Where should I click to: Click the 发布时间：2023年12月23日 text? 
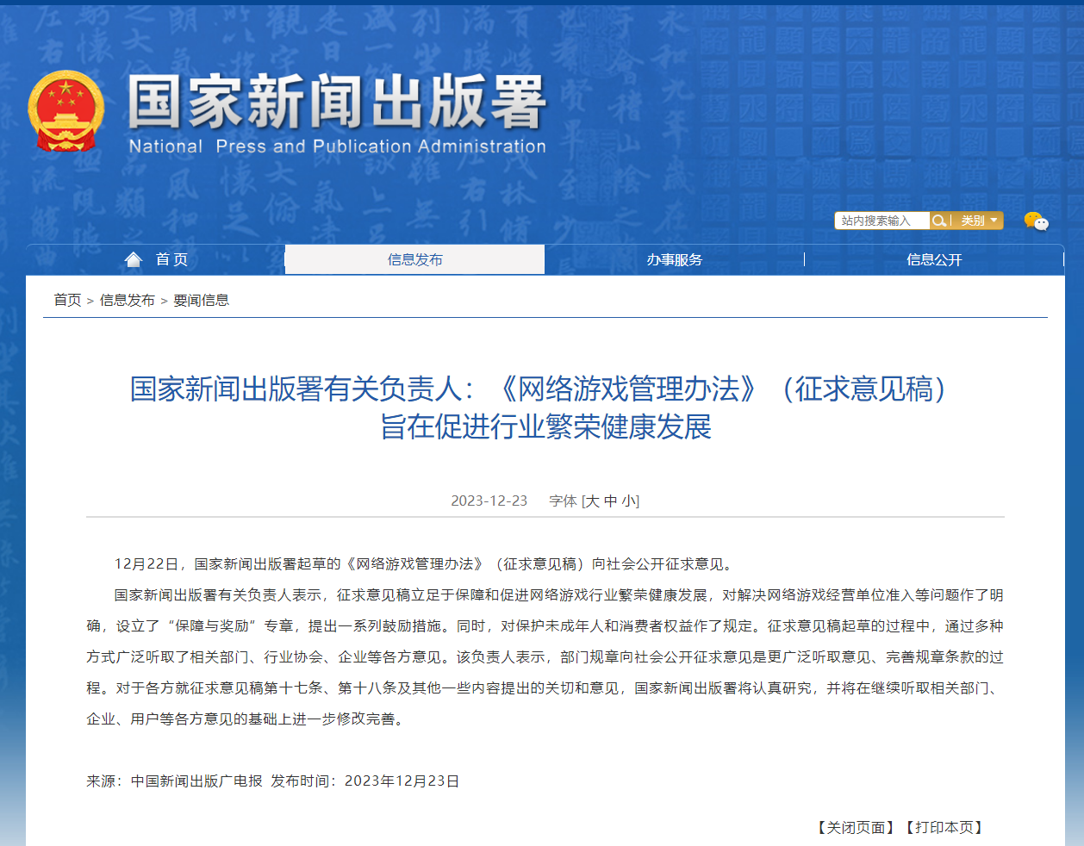coord(365,781)
